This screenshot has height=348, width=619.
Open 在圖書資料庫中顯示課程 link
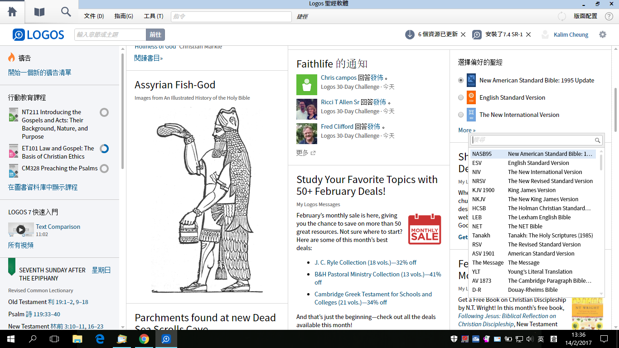(43, 187)
